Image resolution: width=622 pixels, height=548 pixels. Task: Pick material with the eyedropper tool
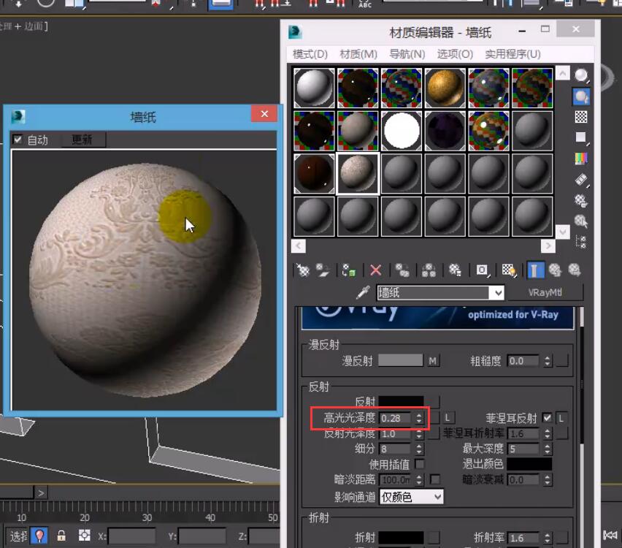pyautogui.click(x=363, y=293)
